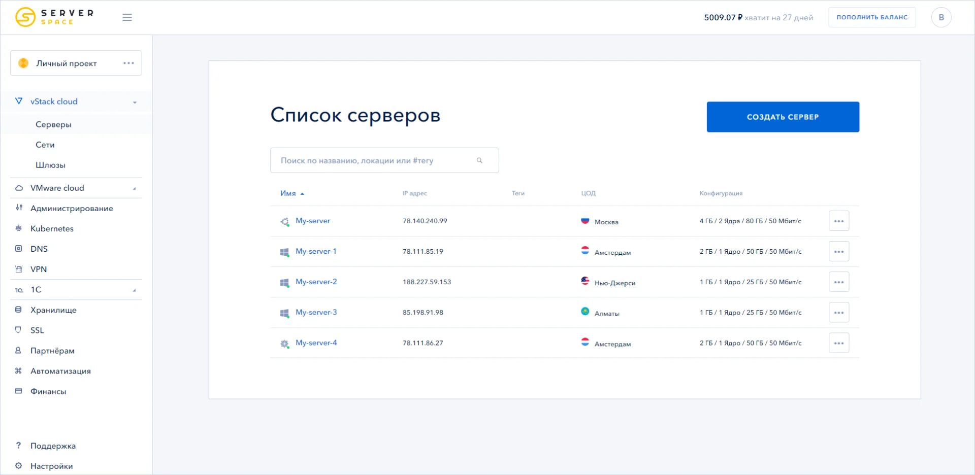
Task: Focus the server search field
Action: [x=384, y=160]
